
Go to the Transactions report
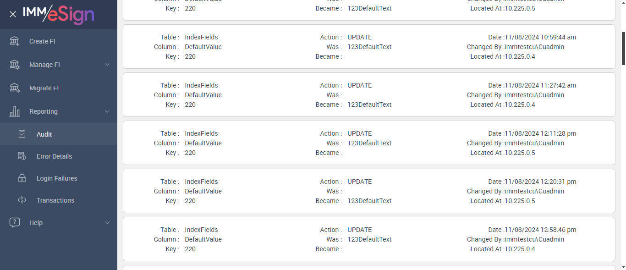(x=55, y=200)
